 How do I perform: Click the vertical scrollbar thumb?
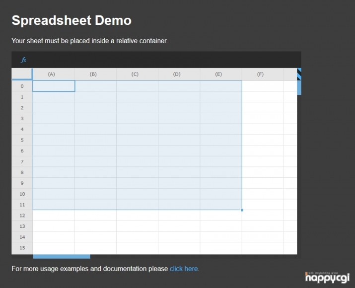(299, 87)
